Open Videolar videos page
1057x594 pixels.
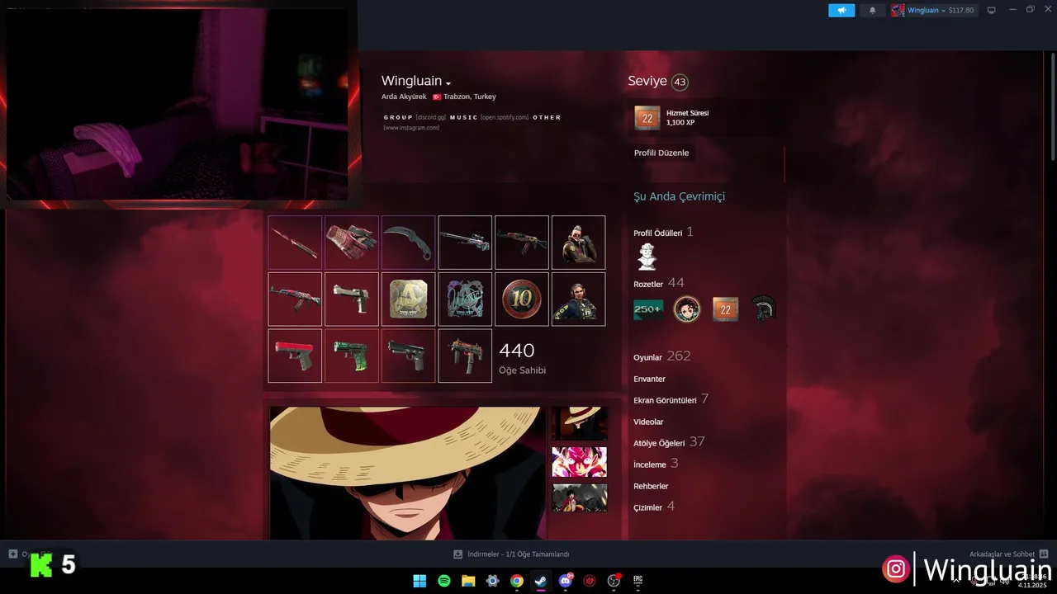[x=648, y=422]
